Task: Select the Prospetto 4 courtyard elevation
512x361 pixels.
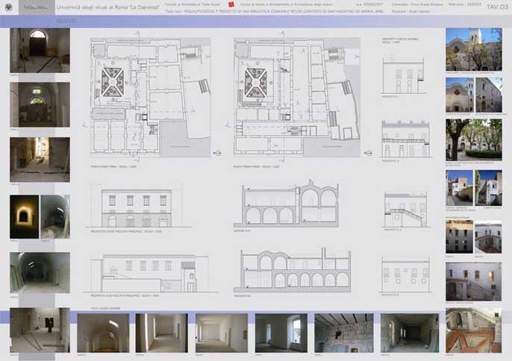Action: [x=406, y=274]
